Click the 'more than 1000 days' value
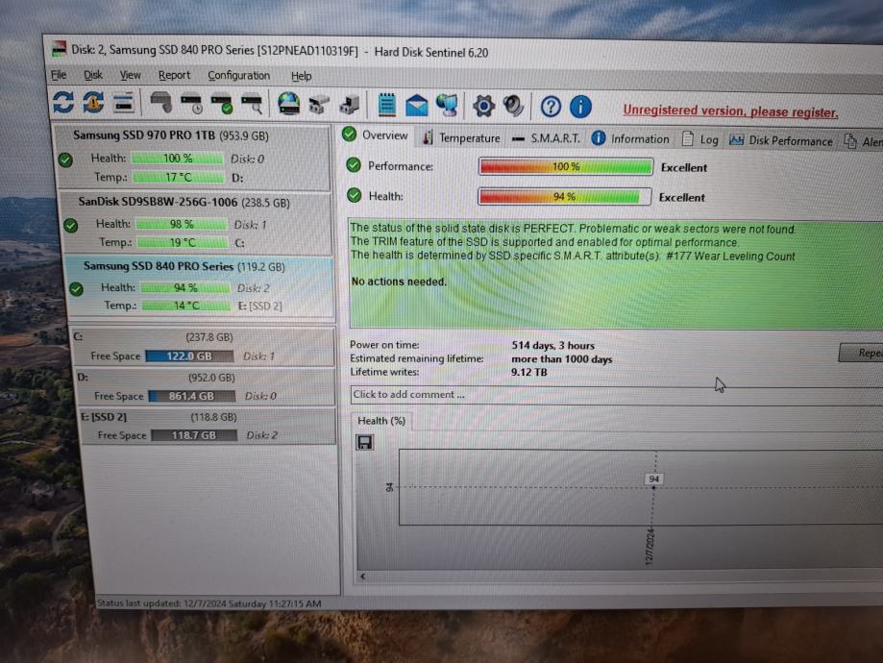 (561, 358)
